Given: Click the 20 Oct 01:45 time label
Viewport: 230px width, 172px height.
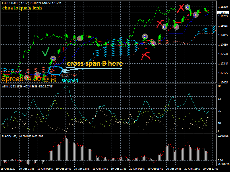Looking at the screenshot, I should 137,169.
